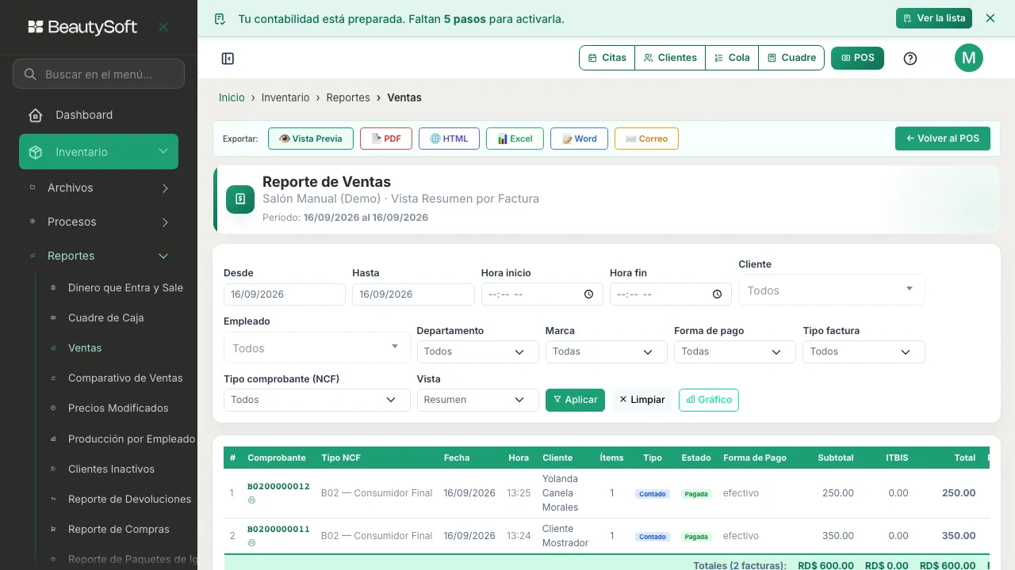
Task: Open the Tipo comprobante (NCF) dropdown
Action: click(316, 400)
